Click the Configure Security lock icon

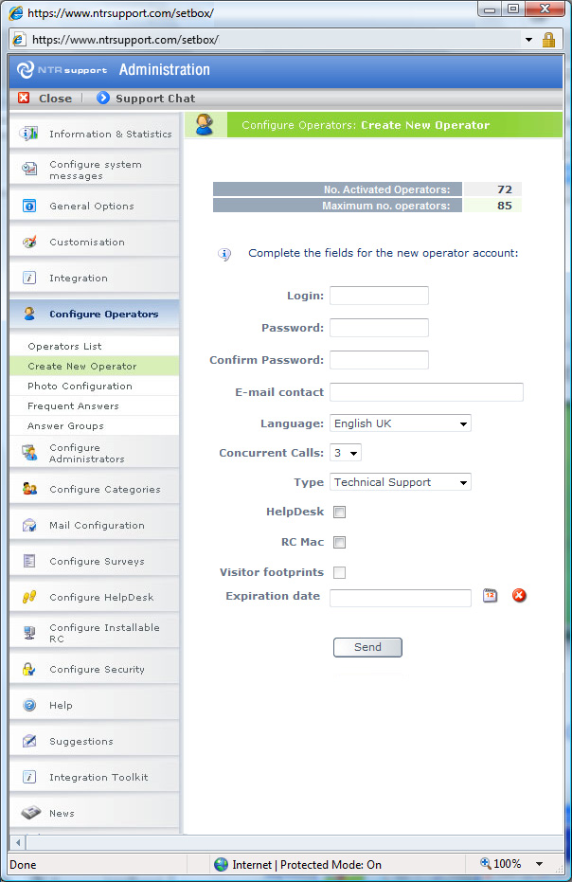pos(29,669)
